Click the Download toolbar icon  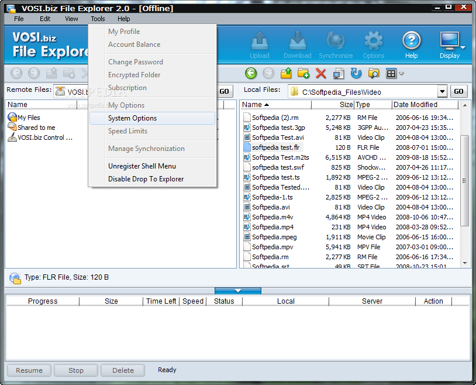[x=297, y=44]
